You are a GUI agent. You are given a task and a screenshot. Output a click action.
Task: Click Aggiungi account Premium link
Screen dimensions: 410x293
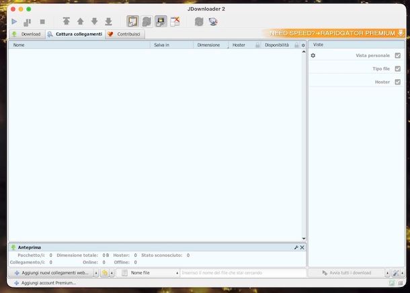(45, 283)
